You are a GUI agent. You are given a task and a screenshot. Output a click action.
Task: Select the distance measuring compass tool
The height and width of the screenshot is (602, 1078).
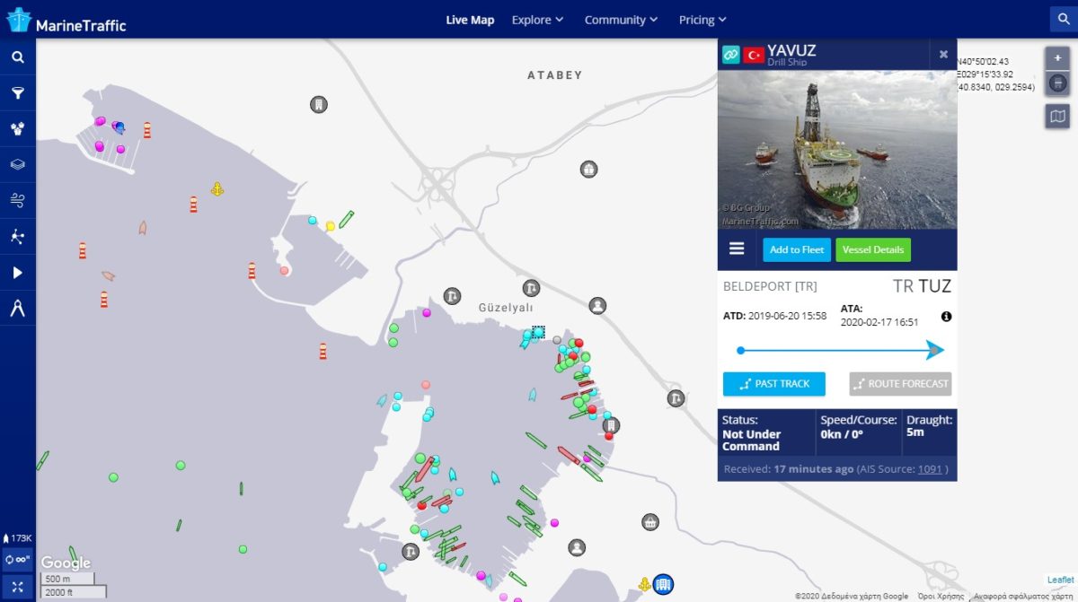point(17,309)
